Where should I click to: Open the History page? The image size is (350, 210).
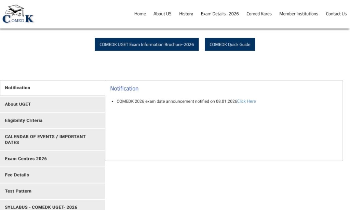(186, 14)
